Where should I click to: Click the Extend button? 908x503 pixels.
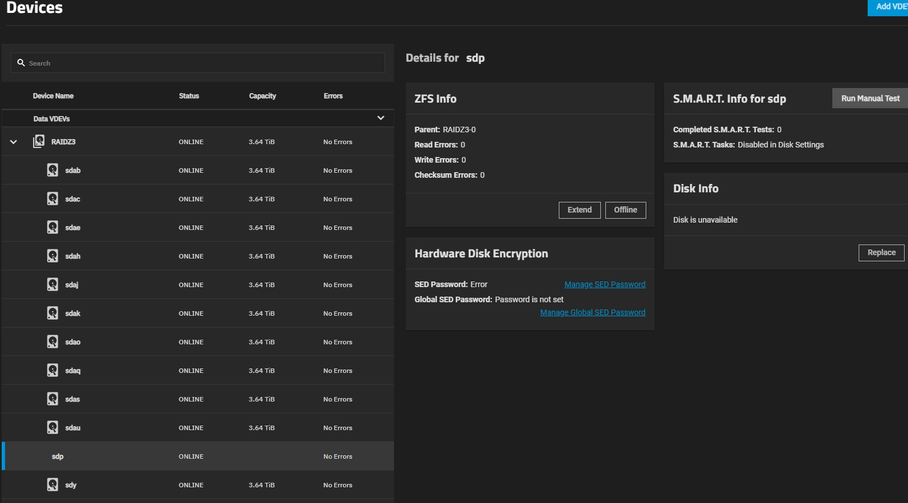tap(580, 210)
